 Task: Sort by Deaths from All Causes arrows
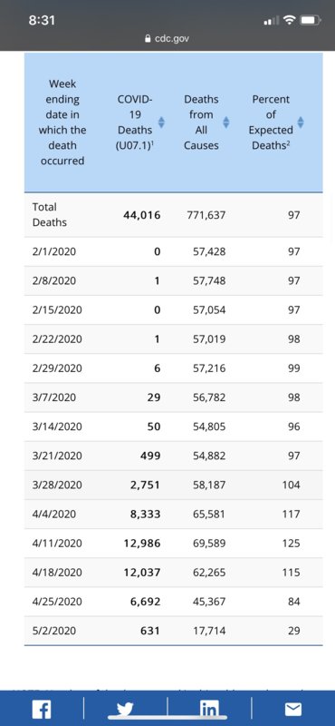[x=226, y=123]
